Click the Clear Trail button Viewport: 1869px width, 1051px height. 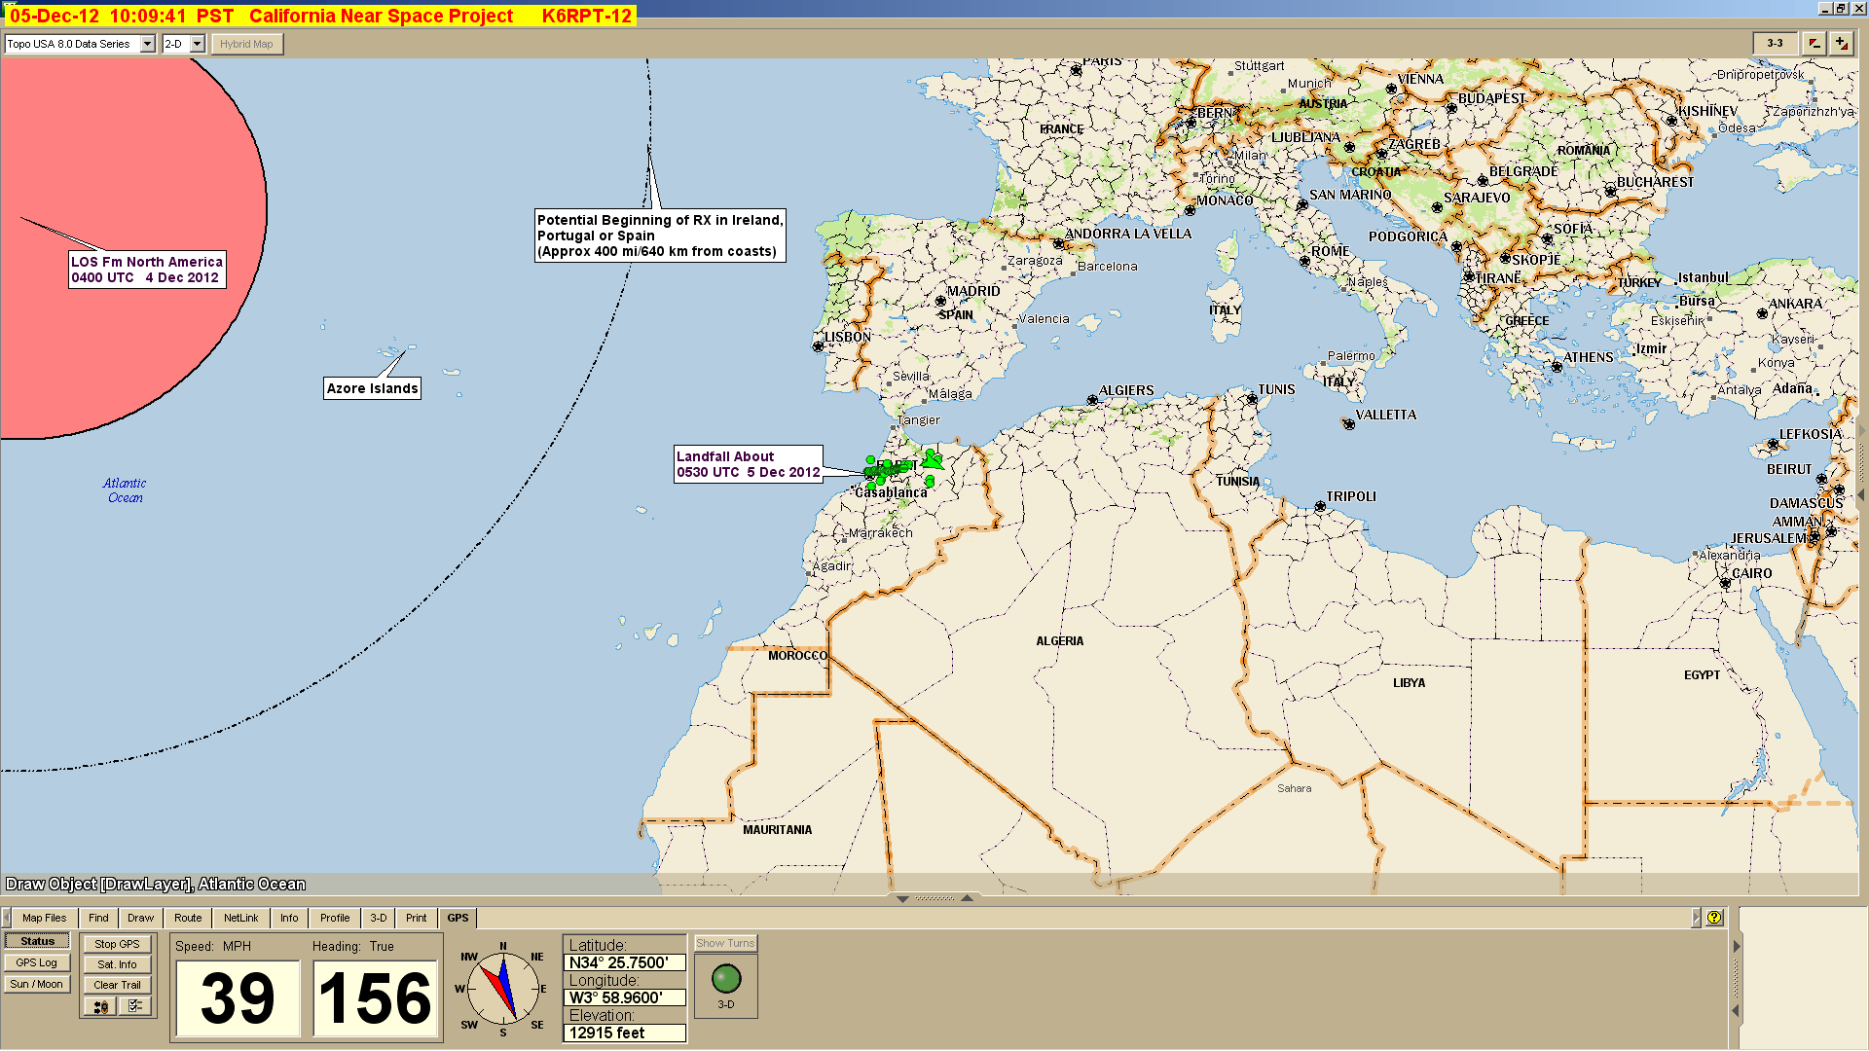point(117,985)
